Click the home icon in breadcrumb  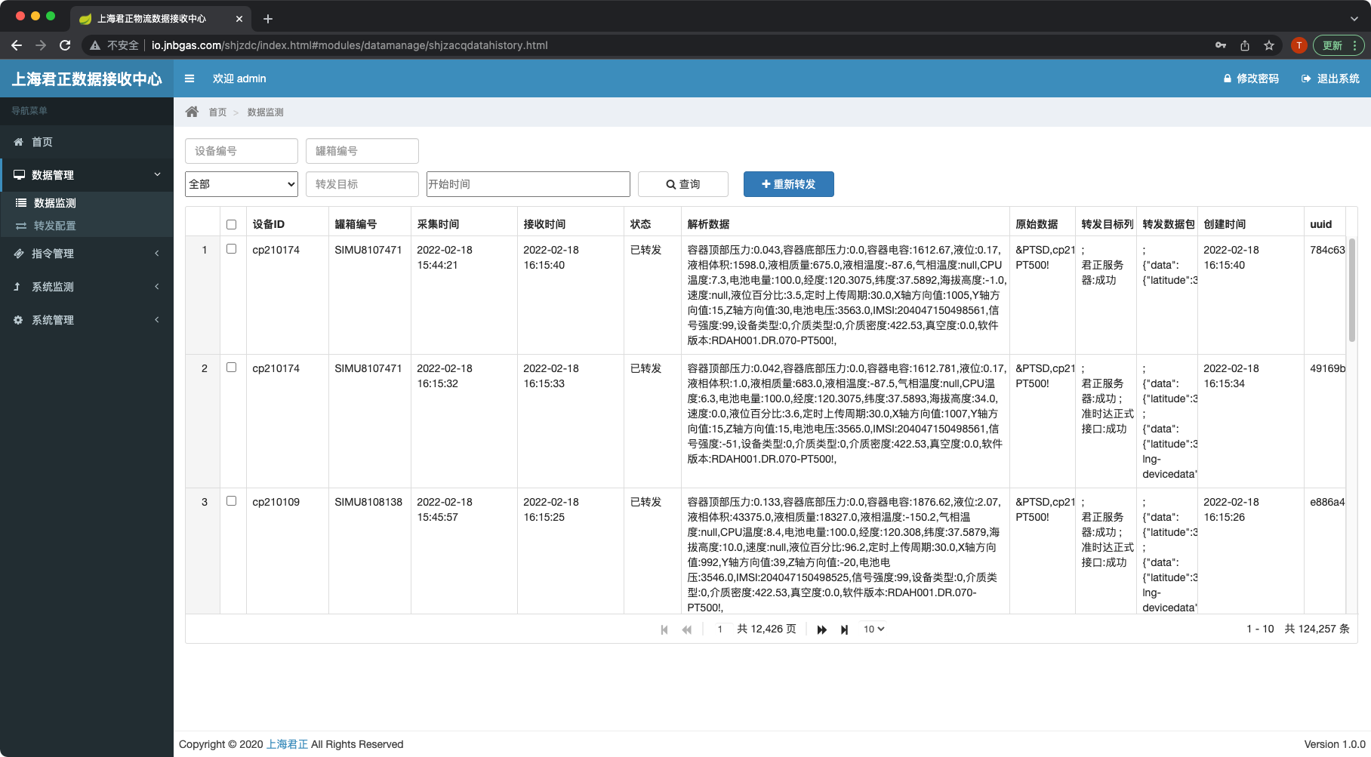coord(192,112)
